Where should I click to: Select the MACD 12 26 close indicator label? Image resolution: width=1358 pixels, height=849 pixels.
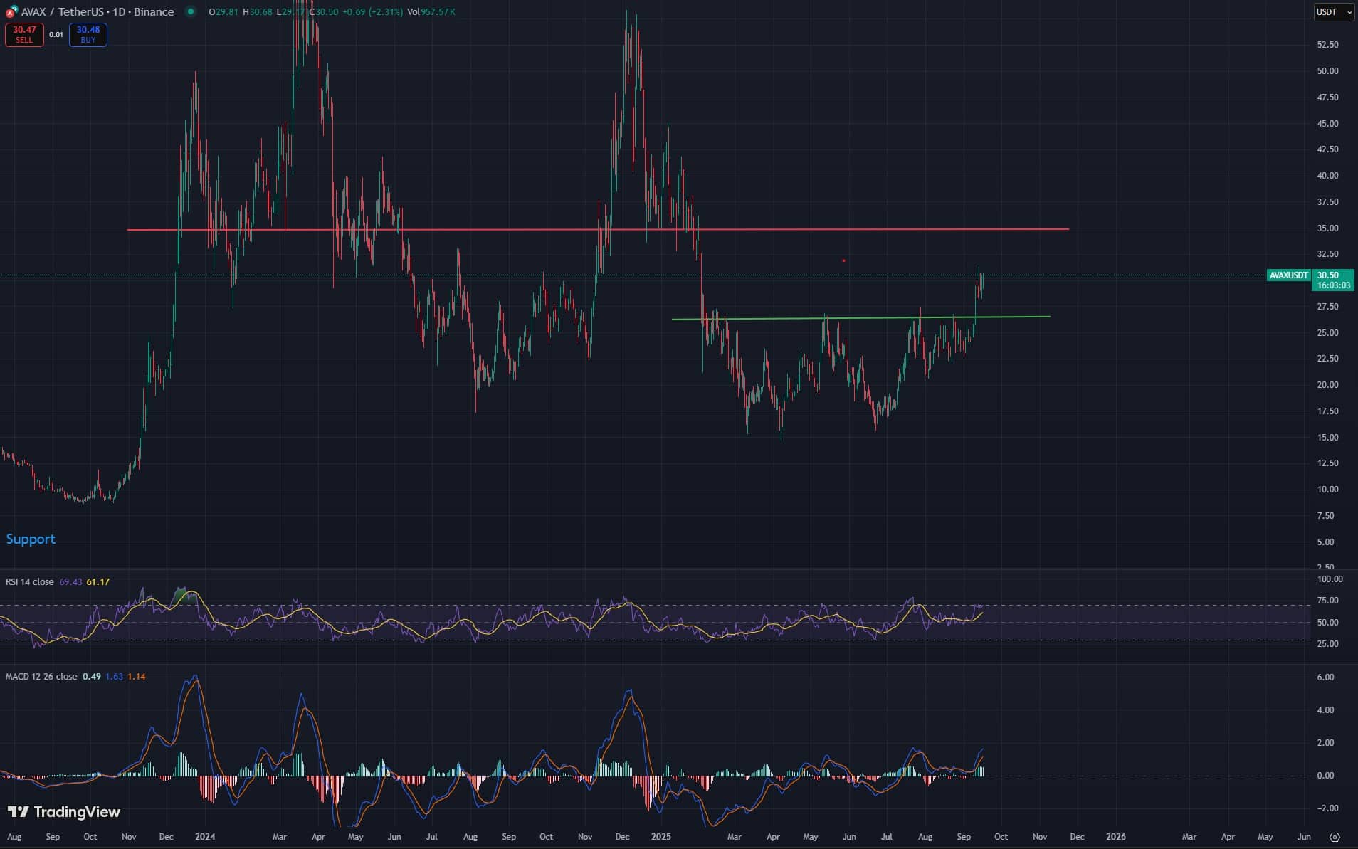point(41,676)
